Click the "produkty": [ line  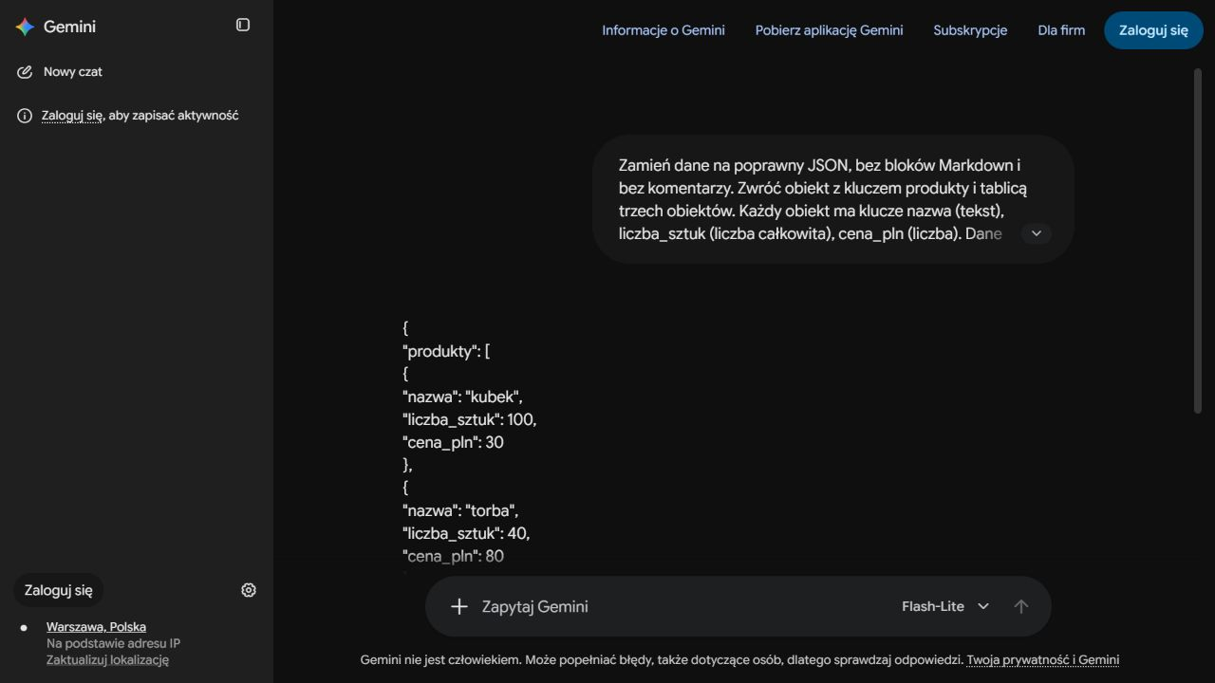click(446, 351)
